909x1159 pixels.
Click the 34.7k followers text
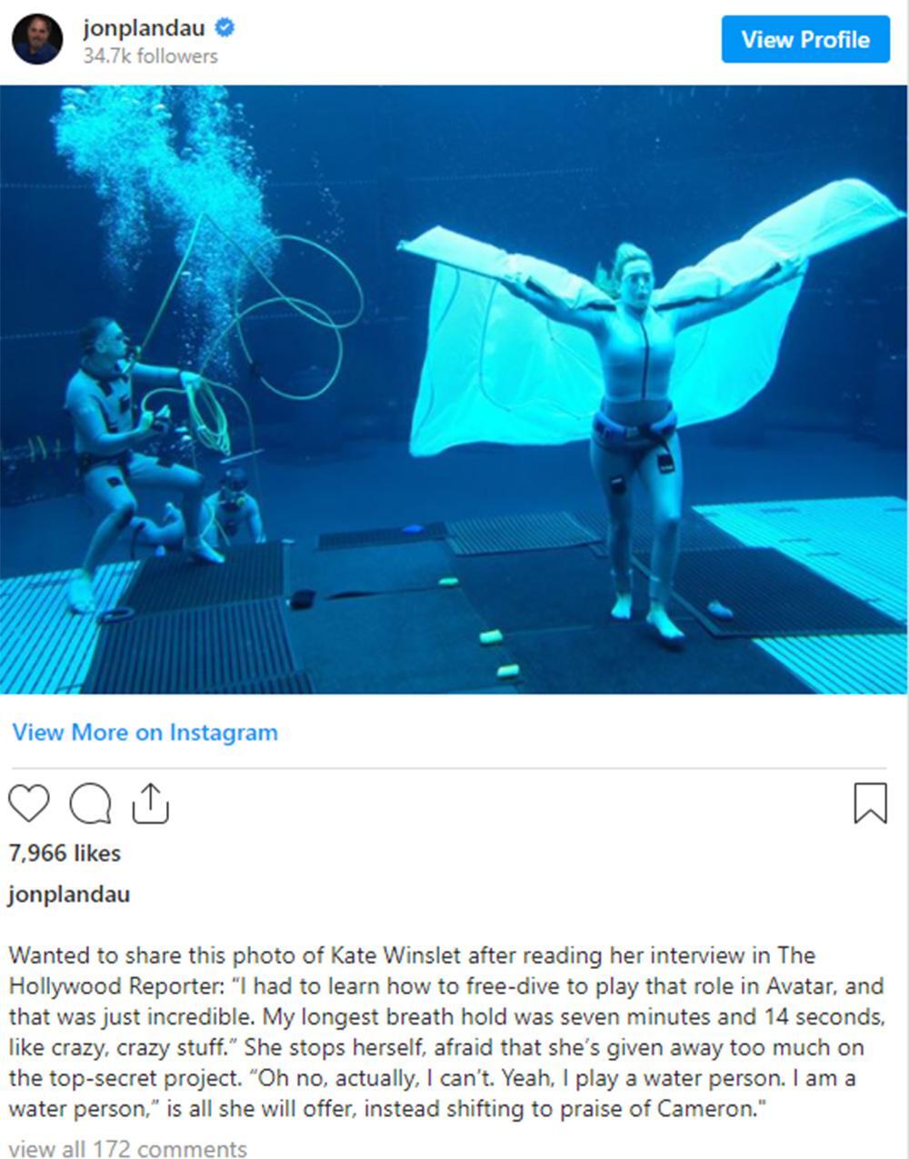click(x=150, y=56)
